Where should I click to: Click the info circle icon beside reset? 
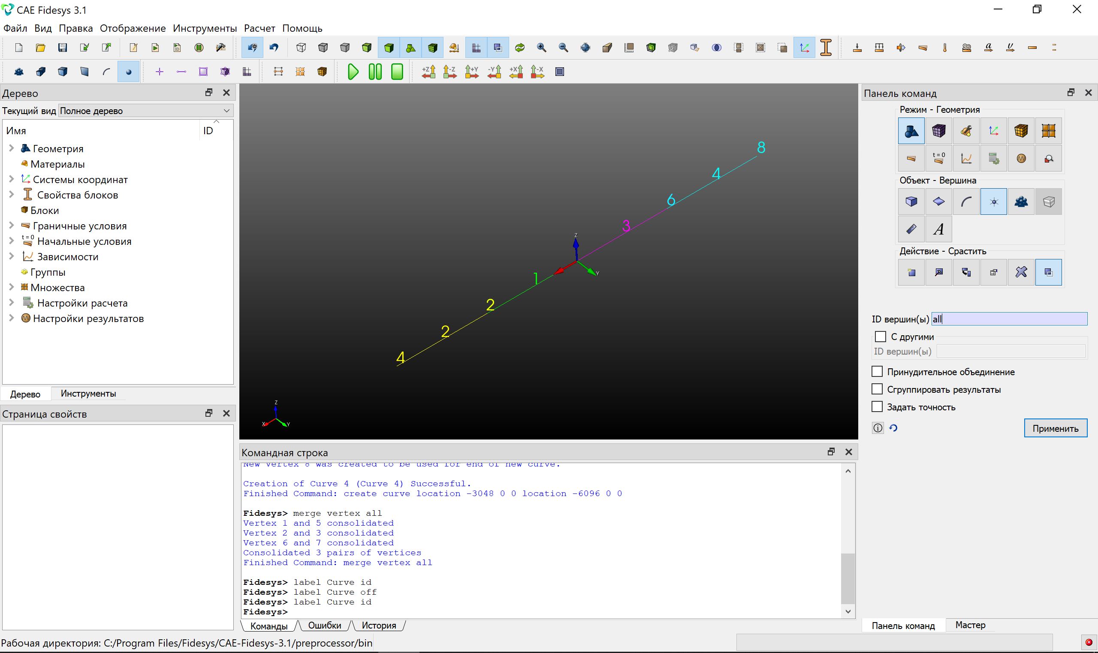(878, 428)
